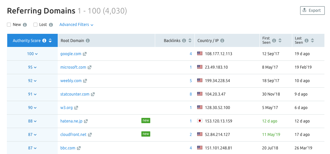Expand cloudfront.net authority score 87 row

pos(32,135)
